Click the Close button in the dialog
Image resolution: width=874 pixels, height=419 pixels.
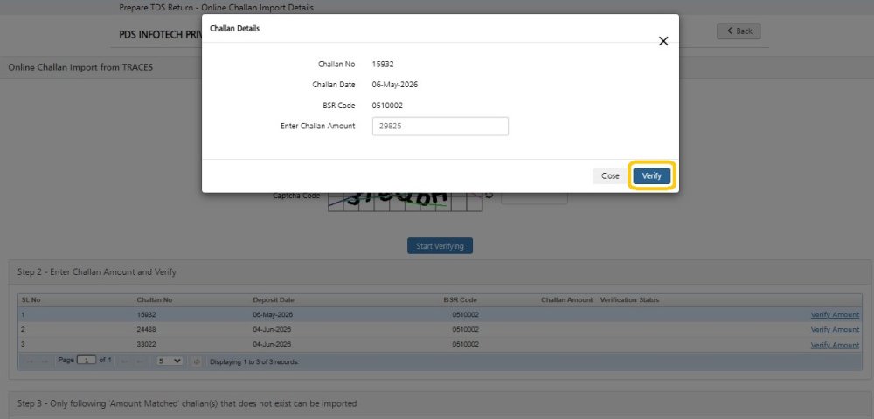610,175
